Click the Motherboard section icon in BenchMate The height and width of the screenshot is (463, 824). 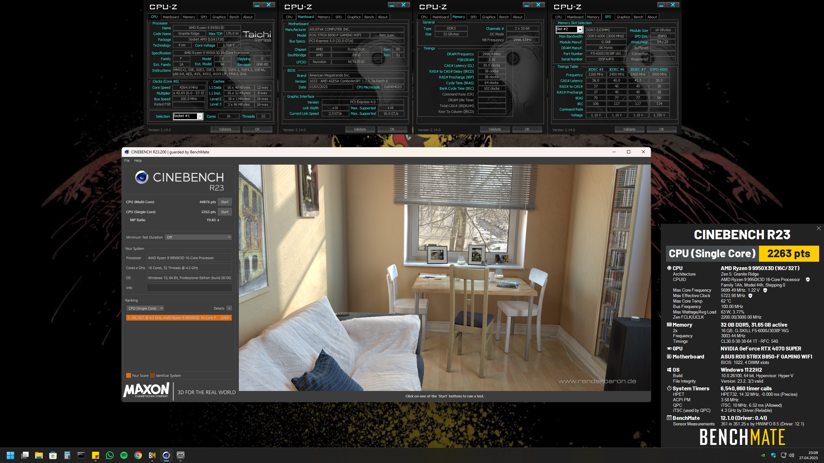[669, 357]
